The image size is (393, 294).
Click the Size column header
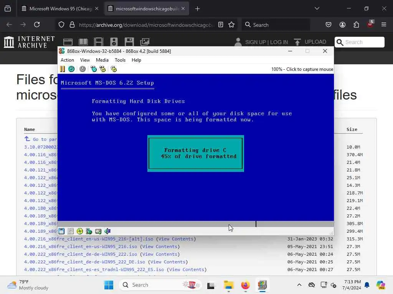tap(352, 129)
